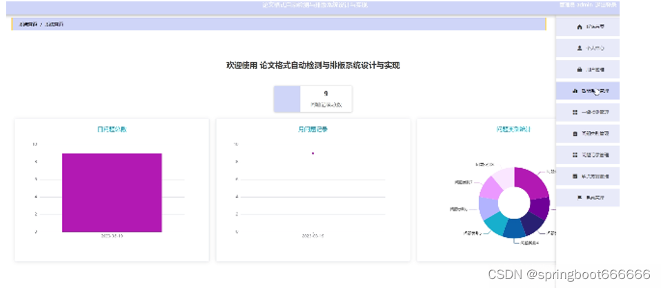
Task: Click the title of the donut chart card
Action: click(514, 130)
